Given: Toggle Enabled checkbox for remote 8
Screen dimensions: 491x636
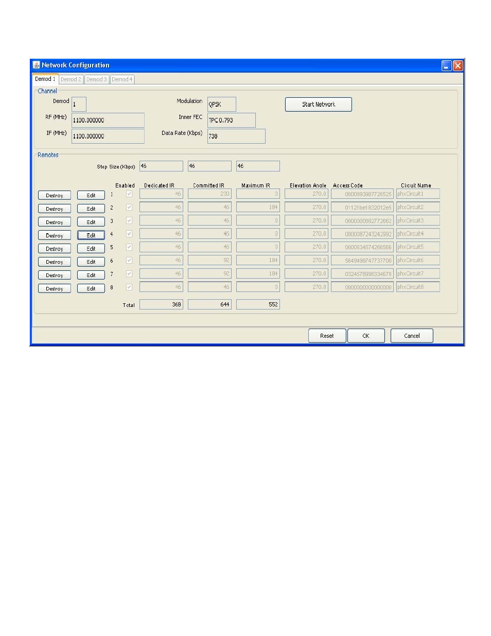Looking at the screenshot, I should [129, 287].
